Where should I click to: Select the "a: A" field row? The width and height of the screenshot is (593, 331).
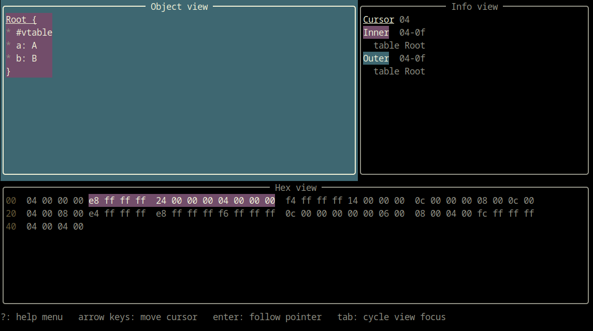coord(22,46)
